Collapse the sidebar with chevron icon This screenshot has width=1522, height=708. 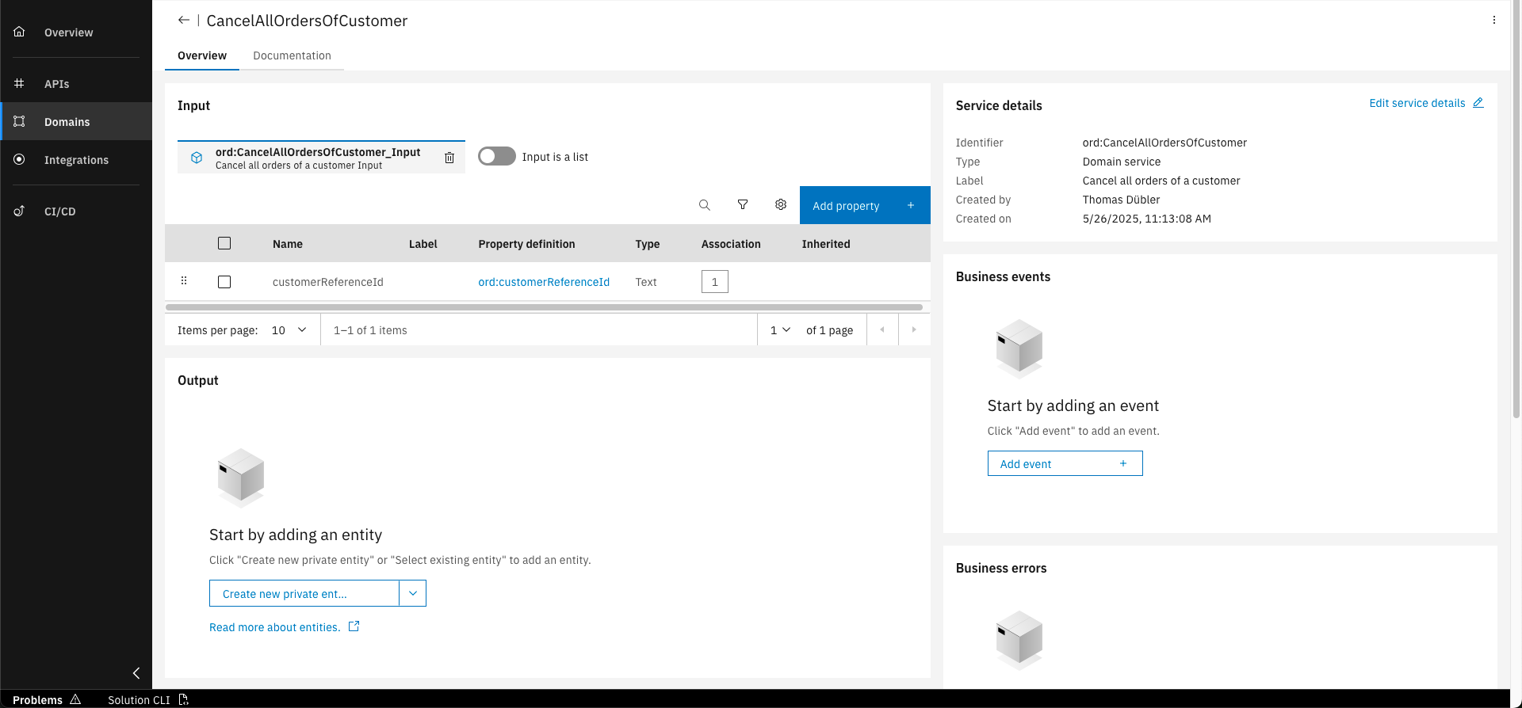136,673
